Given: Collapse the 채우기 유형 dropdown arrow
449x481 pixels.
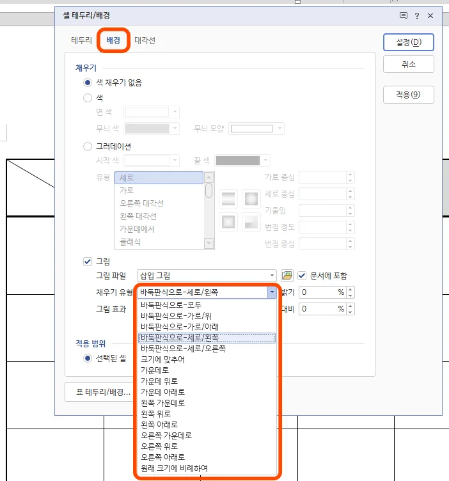Looking at the screenshot, I should (x=272, y=292).
